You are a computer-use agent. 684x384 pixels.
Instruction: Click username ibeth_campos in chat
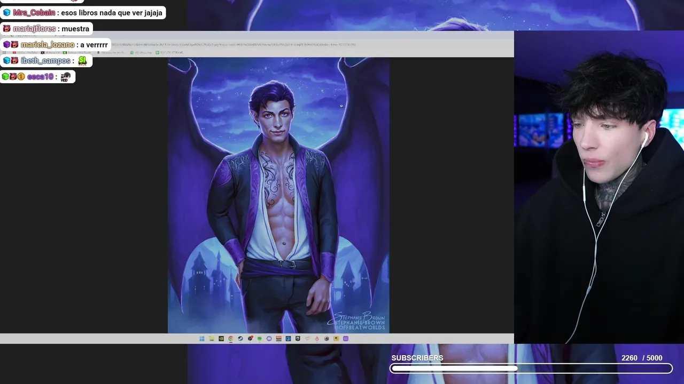tap(45, 61)
